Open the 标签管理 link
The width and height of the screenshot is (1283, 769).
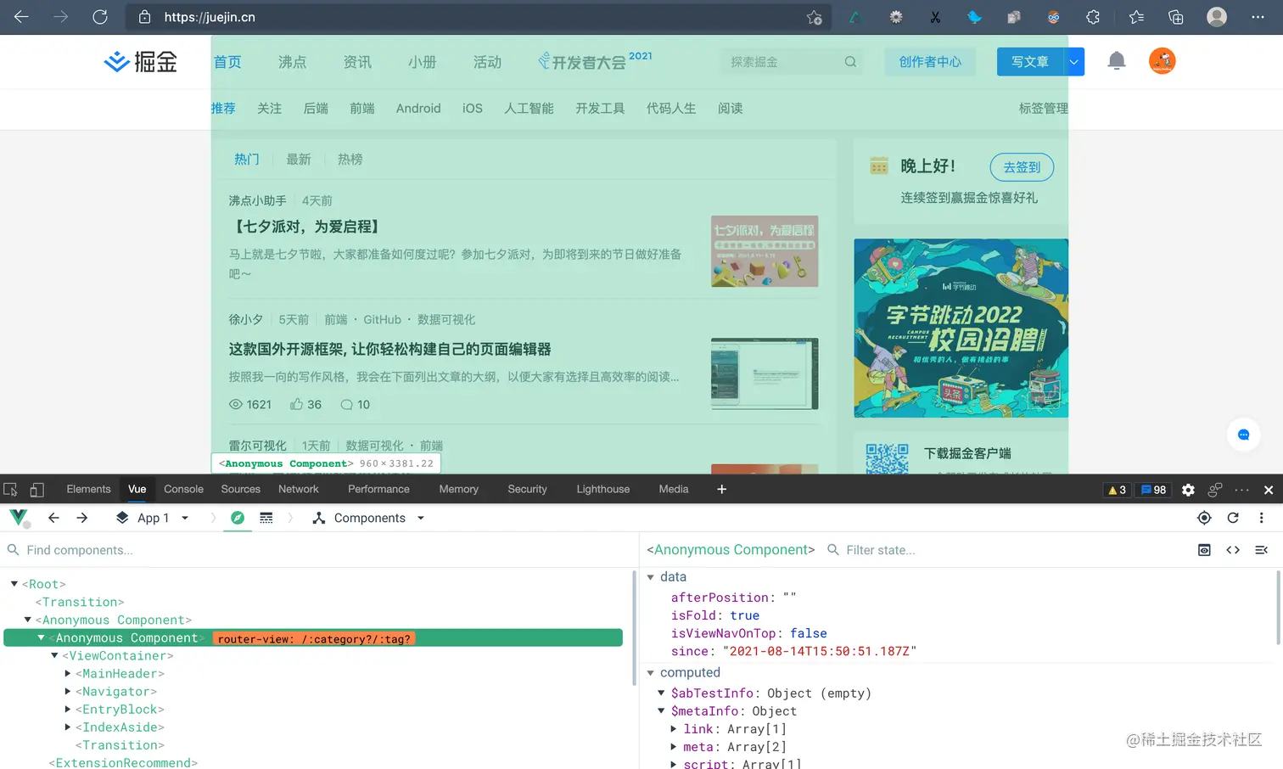coord(1044,109)
